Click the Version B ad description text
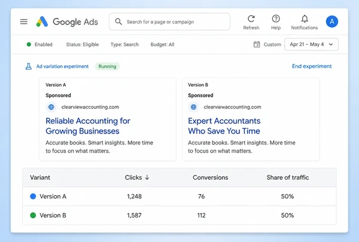The height and width of the screenshot is (242, 359). [242, 147]
